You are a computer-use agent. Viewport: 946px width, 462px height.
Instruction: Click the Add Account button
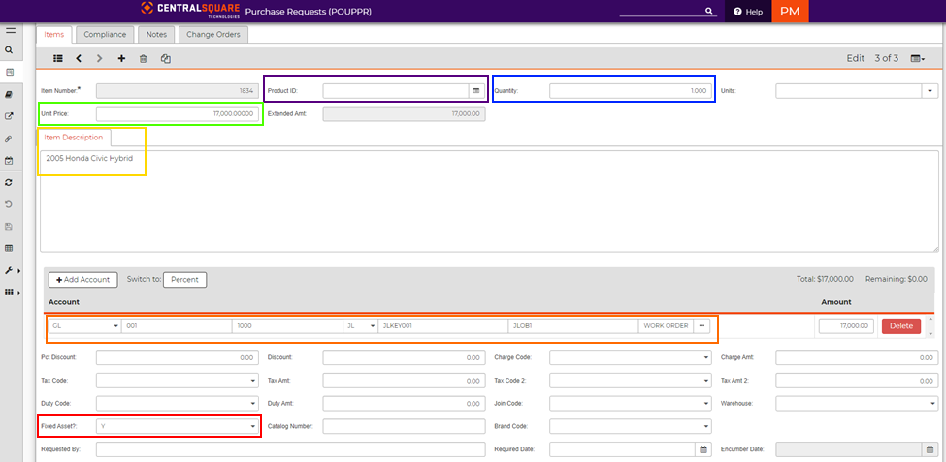point(83,280)
